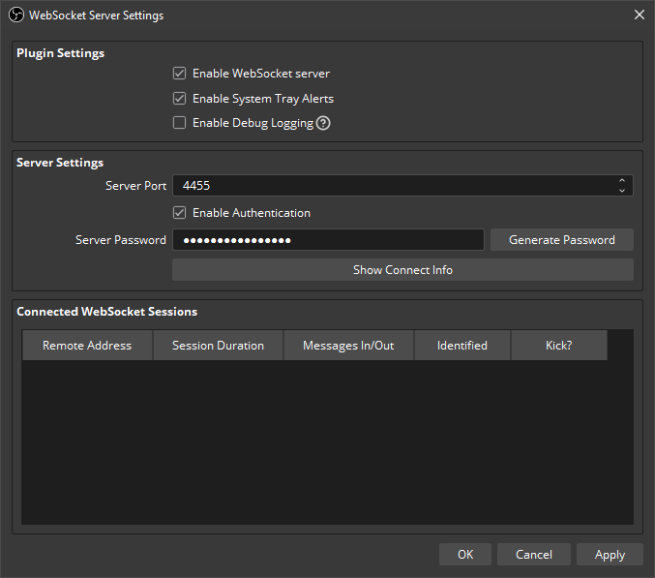Screen dimensions: 655x578
Task: Increase server port with up arrow
Action: pos(621,180)
